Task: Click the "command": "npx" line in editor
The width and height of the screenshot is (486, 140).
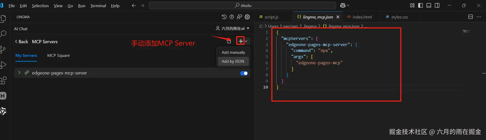Action: (312, 51)
